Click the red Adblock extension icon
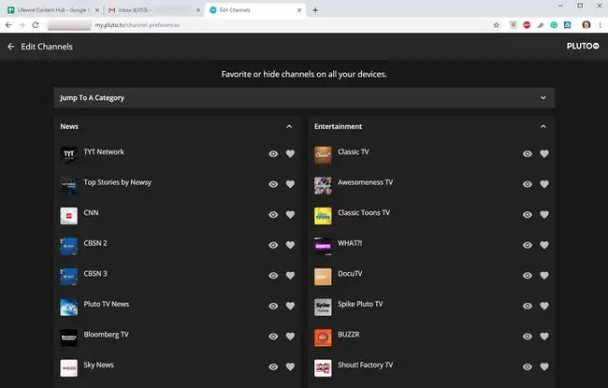This screenshot has height=388, width=608. pyautogui.click(x=527, y=25)
